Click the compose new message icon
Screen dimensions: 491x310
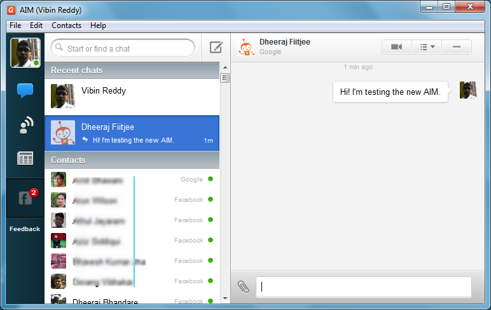pyautogui.click(x=216, y=47)
